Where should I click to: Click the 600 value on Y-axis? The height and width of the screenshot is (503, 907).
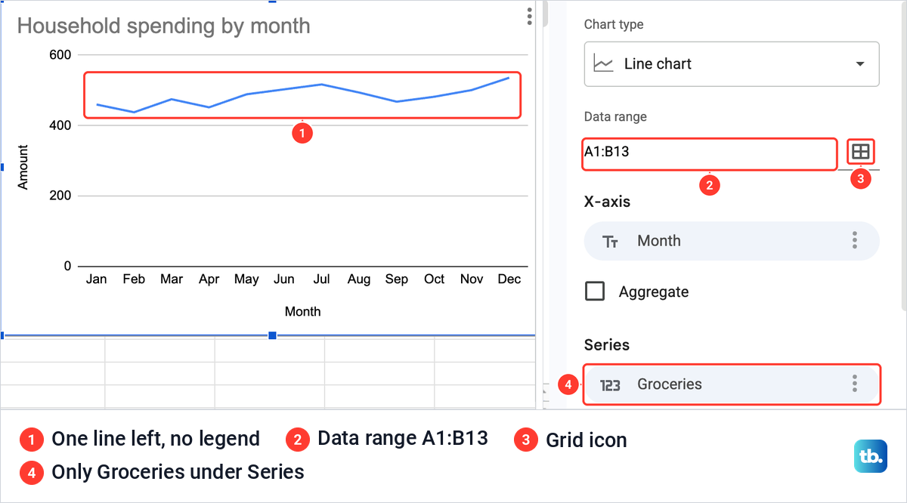point(60,55)
